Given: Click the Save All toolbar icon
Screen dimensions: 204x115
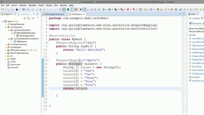Looking at the screenshot, I should [12, 9].
